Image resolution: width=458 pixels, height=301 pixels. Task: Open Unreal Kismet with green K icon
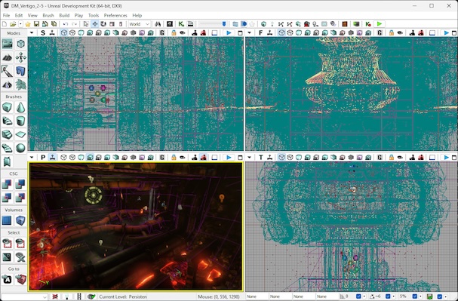[x=181, y=24]
